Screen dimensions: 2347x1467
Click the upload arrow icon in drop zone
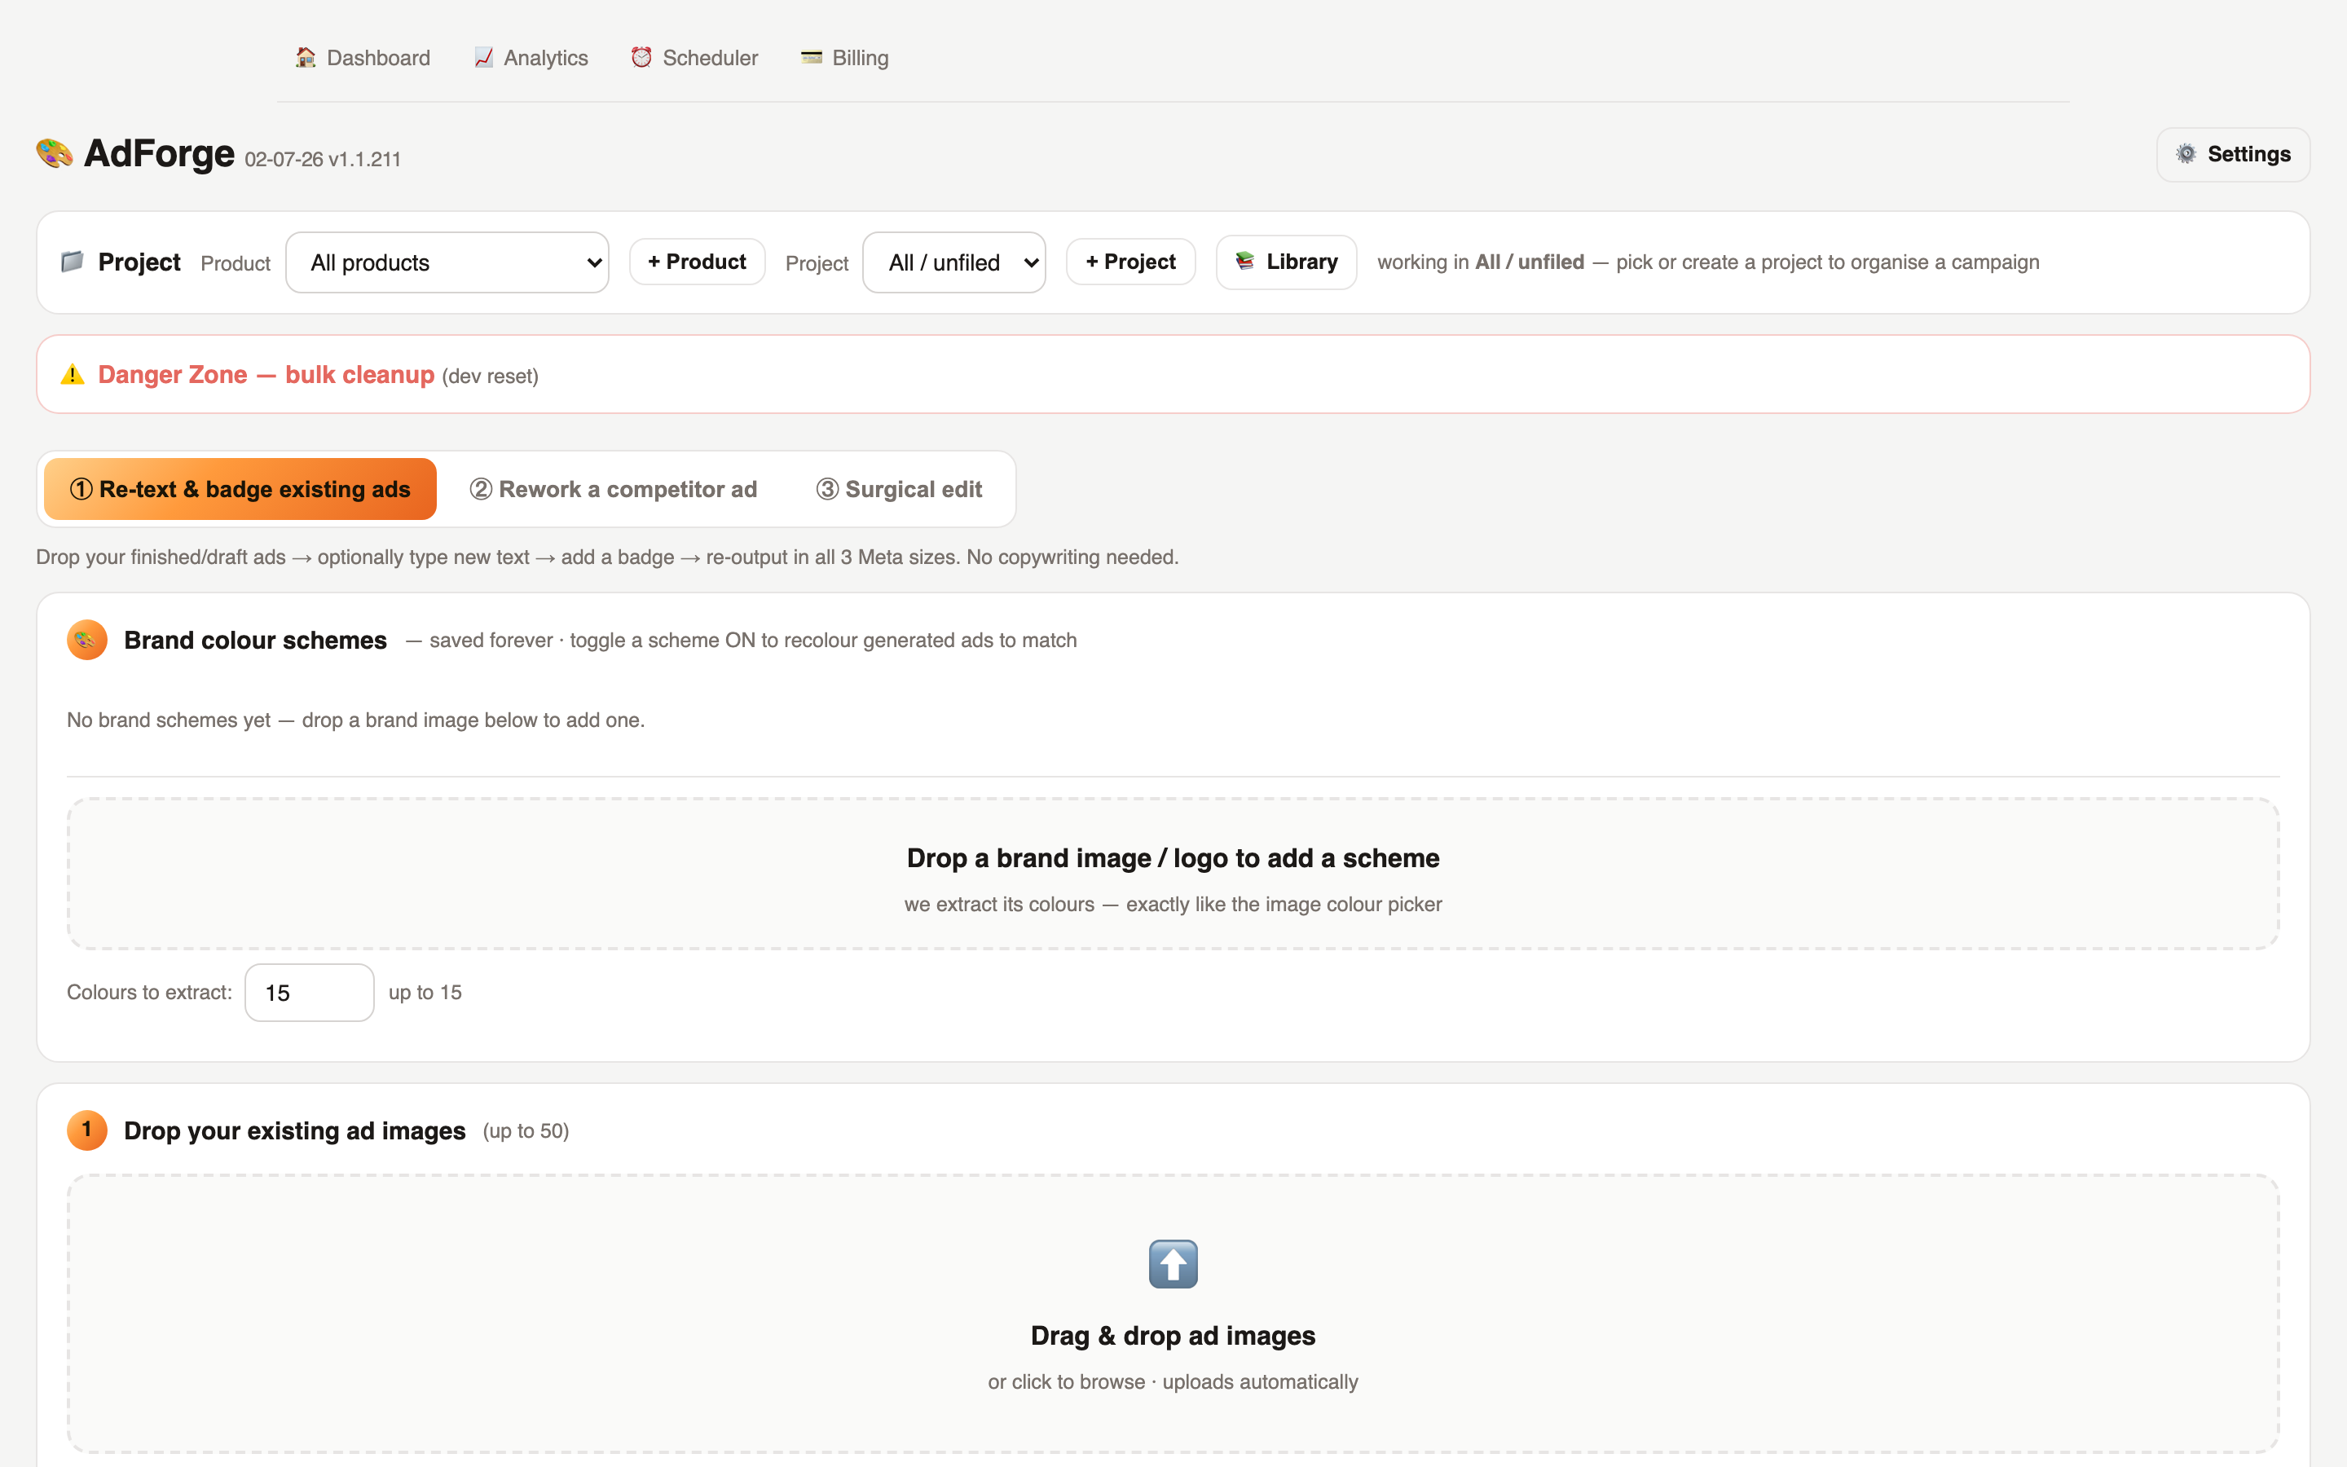[1173, 1263]
